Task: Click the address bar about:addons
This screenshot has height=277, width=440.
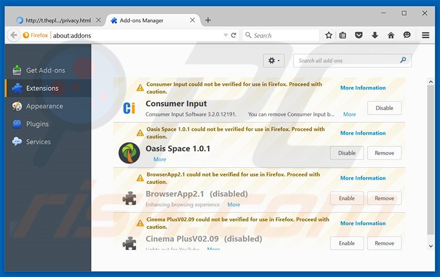Action: click(x=72, y=36)
